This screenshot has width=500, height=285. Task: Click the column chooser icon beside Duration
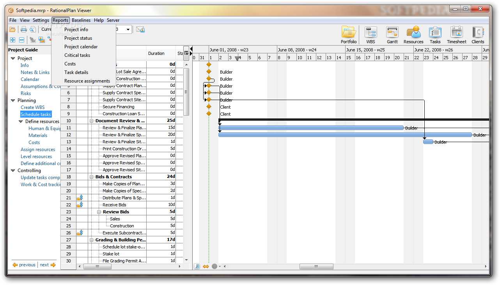pos(186,53)
